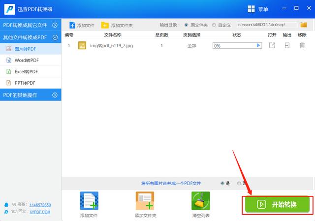Select Word转PDF in sidebar
This screenshot has width=315, height=221.
tap(31, 60)
